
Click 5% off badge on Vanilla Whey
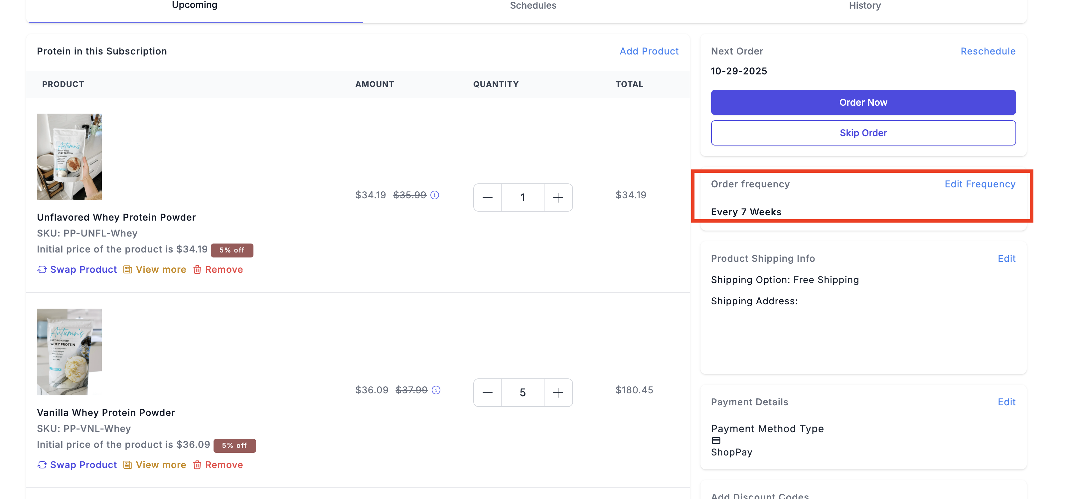pyautogui.click(x=234, y=446)
